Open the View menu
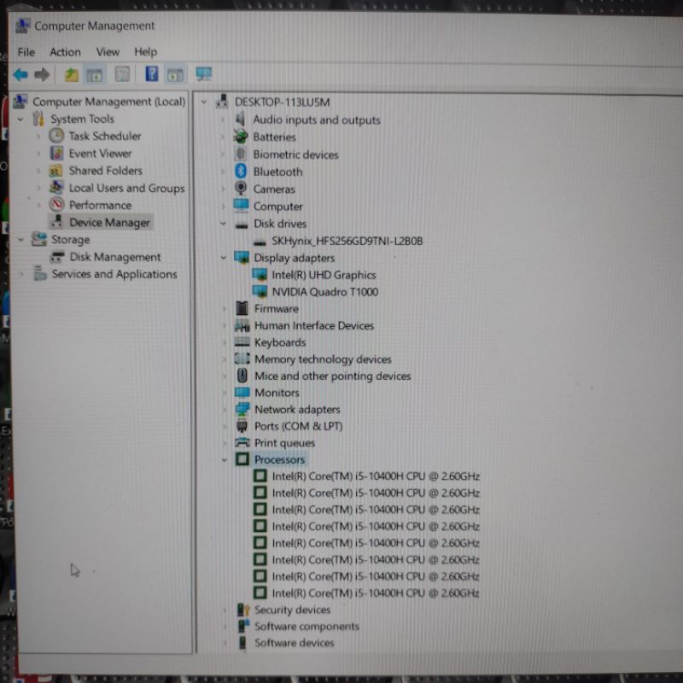 tap(108, 52)
